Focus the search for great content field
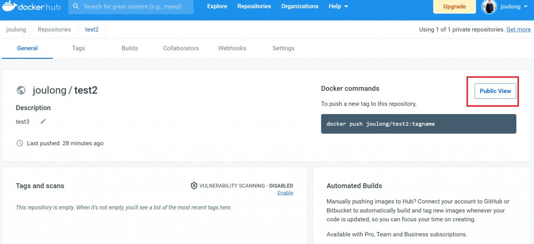Viewport: 534px width, 244px height. (131, 6)
